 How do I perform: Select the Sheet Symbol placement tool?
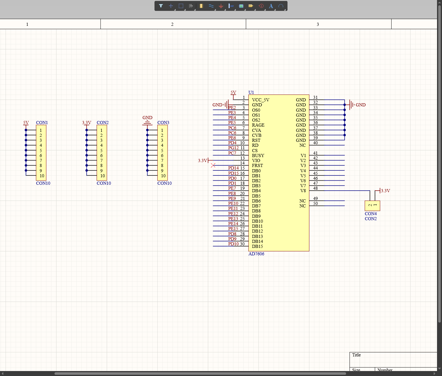pyautogui.click(x=241, y=6)
